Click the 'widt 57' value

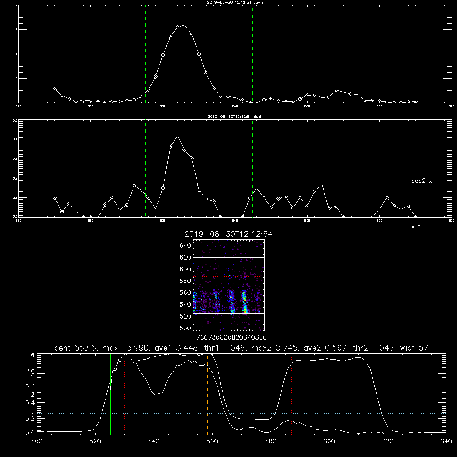click(414, 348)
